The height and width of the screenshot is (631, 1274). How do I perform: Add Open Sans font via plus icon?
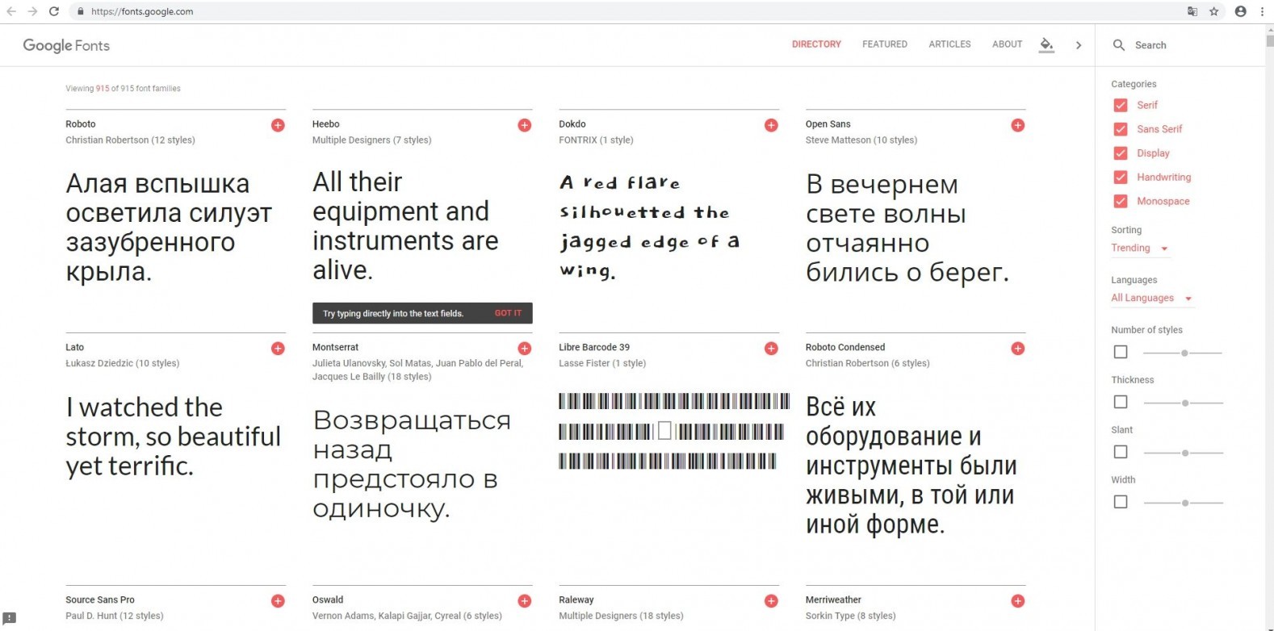(x=1018, y=125)
